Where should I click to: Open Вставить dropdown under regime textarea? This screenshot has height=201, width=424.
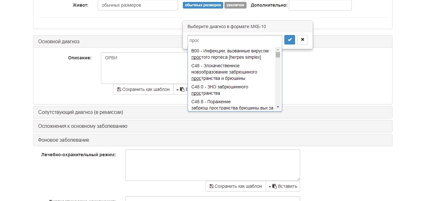[x=283, y=186]
